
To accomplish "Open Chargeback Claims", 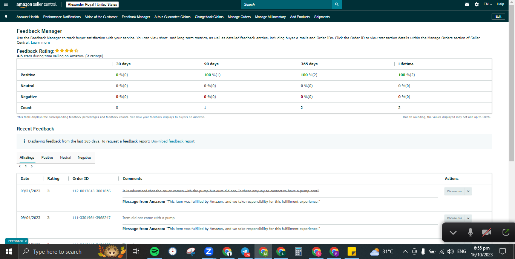I will point(209,17).
